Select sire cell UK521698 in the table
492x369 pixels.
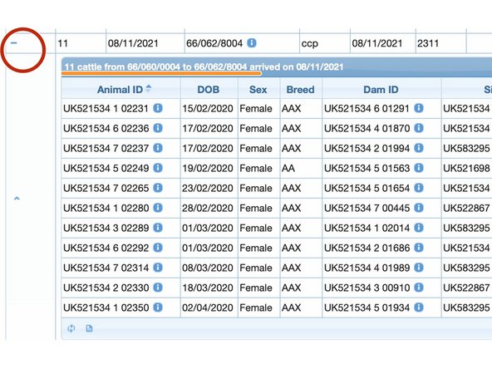click(466, 168)
